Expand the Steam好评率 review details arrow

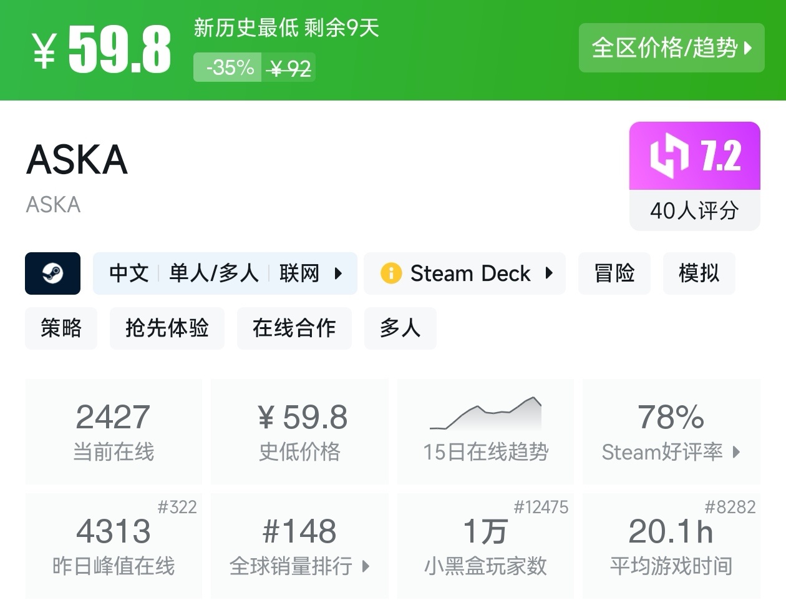pos(736,452)
